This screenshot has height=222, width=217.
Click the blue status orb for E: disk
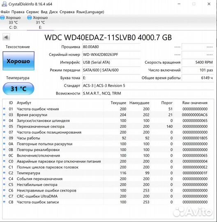[x=29, y=18]
